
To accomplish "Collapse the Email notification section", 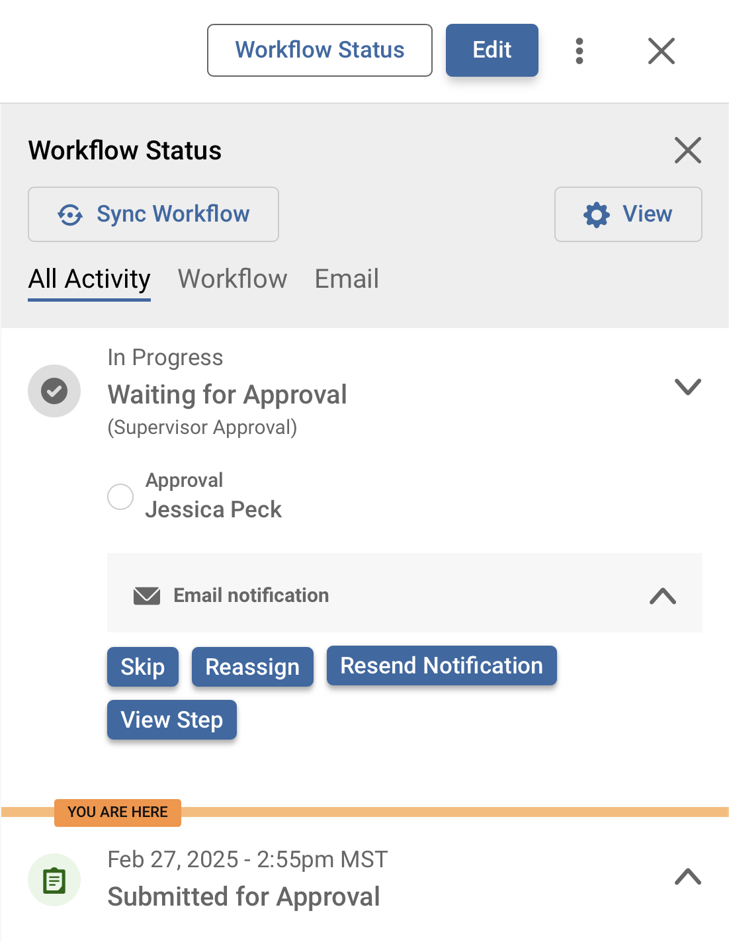I will coord(662,597).
